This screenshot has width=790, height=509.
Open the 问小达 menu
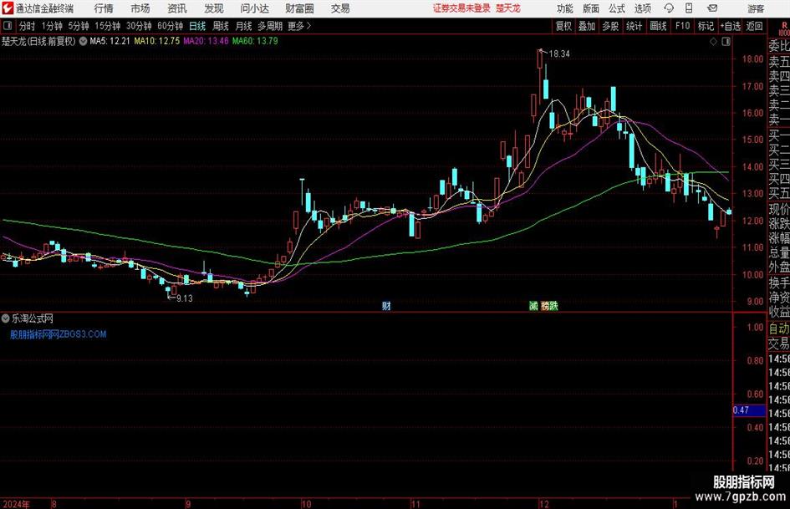tap(254, 8)
